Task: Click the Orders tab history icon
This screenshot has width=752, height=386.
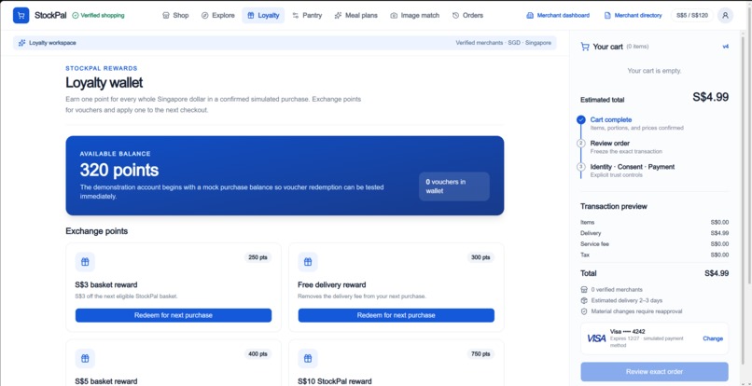Action: (x=455, y=15)
